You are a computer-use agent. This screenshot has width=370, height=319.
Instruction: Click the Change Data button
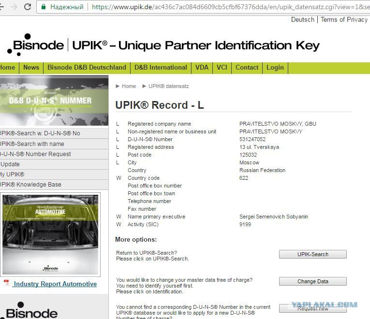(x=312, y=281)
